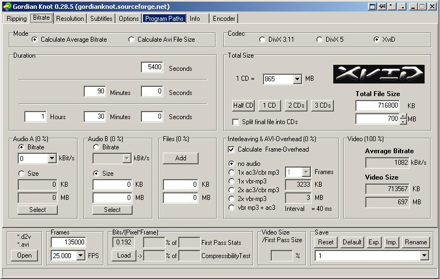Click the Exp. button
The height and width of the screenshot is (279, 440).
point(374,242)
